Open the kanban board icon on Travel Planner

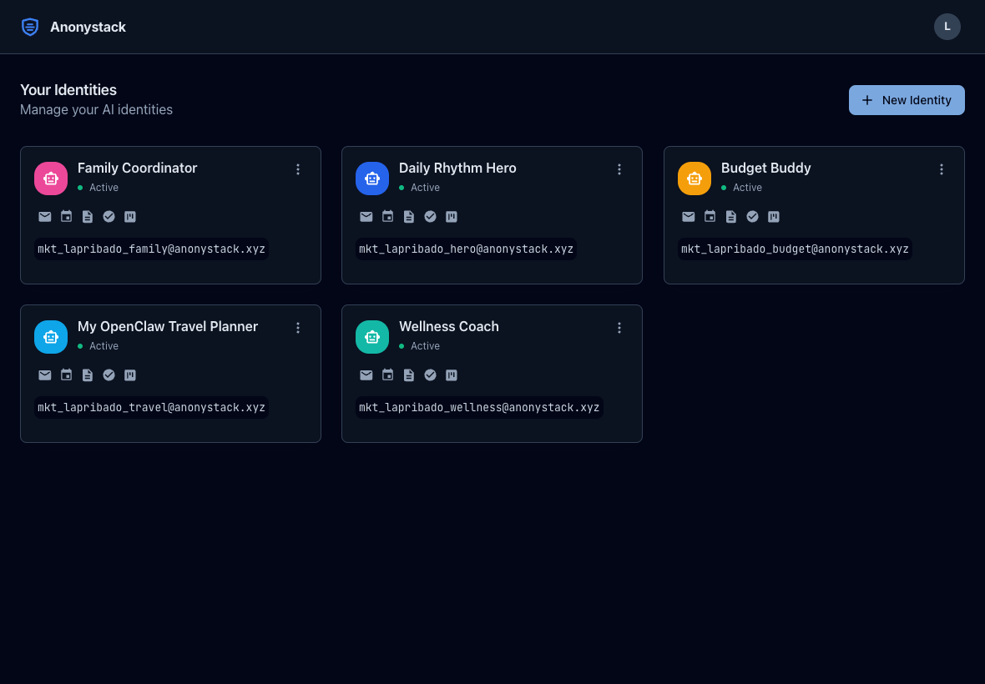[x=130, y=375]
